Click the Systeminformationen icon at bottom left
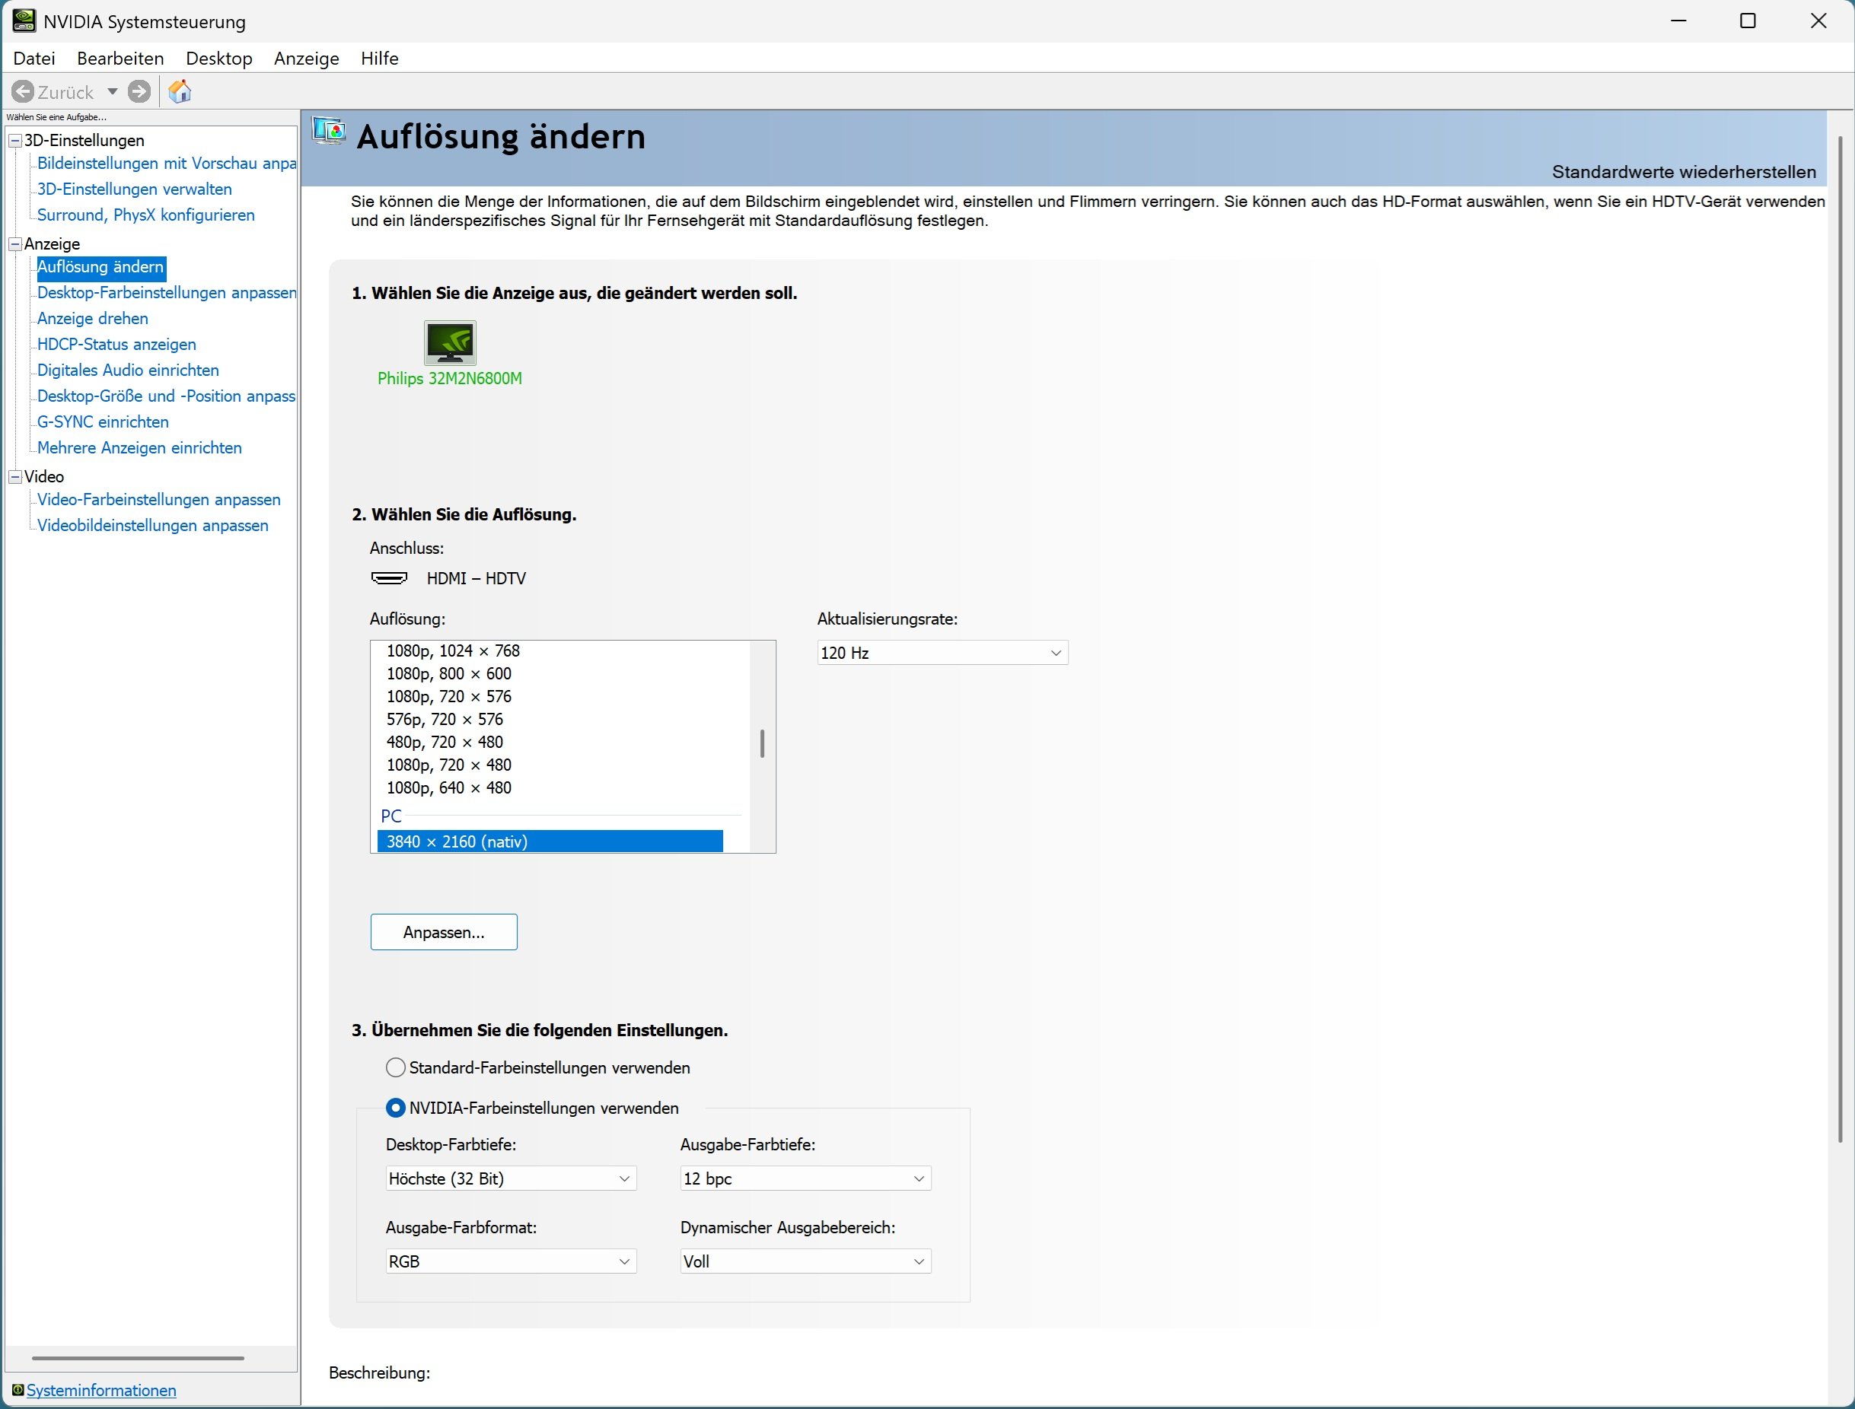Viewport: 1855px width, 1409px height. tap(18, 1390)
